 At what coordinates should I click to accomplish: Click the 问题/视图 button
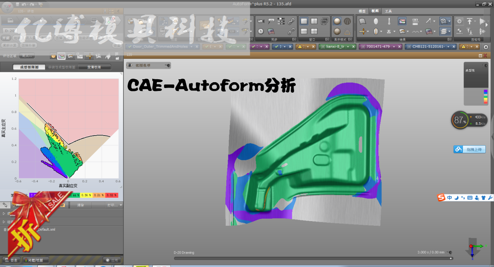[x=36, y=260]
